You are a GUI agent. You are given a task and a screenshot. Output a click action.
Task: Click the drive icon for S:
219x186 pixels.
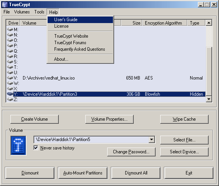[x=10, y=61]
